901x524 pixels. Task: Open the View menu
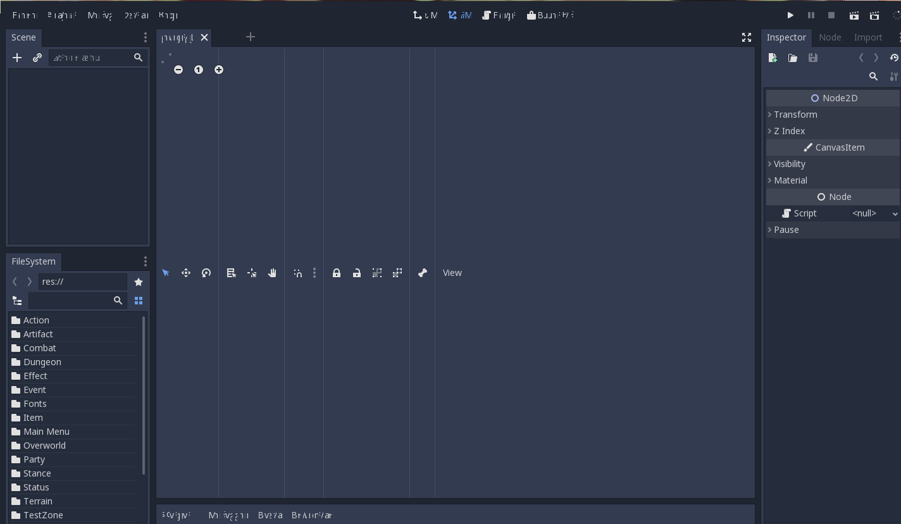pos(452,273)
